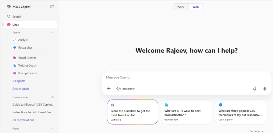Expand the Pages section
273x133 pixels.
(x=52, y=128)
